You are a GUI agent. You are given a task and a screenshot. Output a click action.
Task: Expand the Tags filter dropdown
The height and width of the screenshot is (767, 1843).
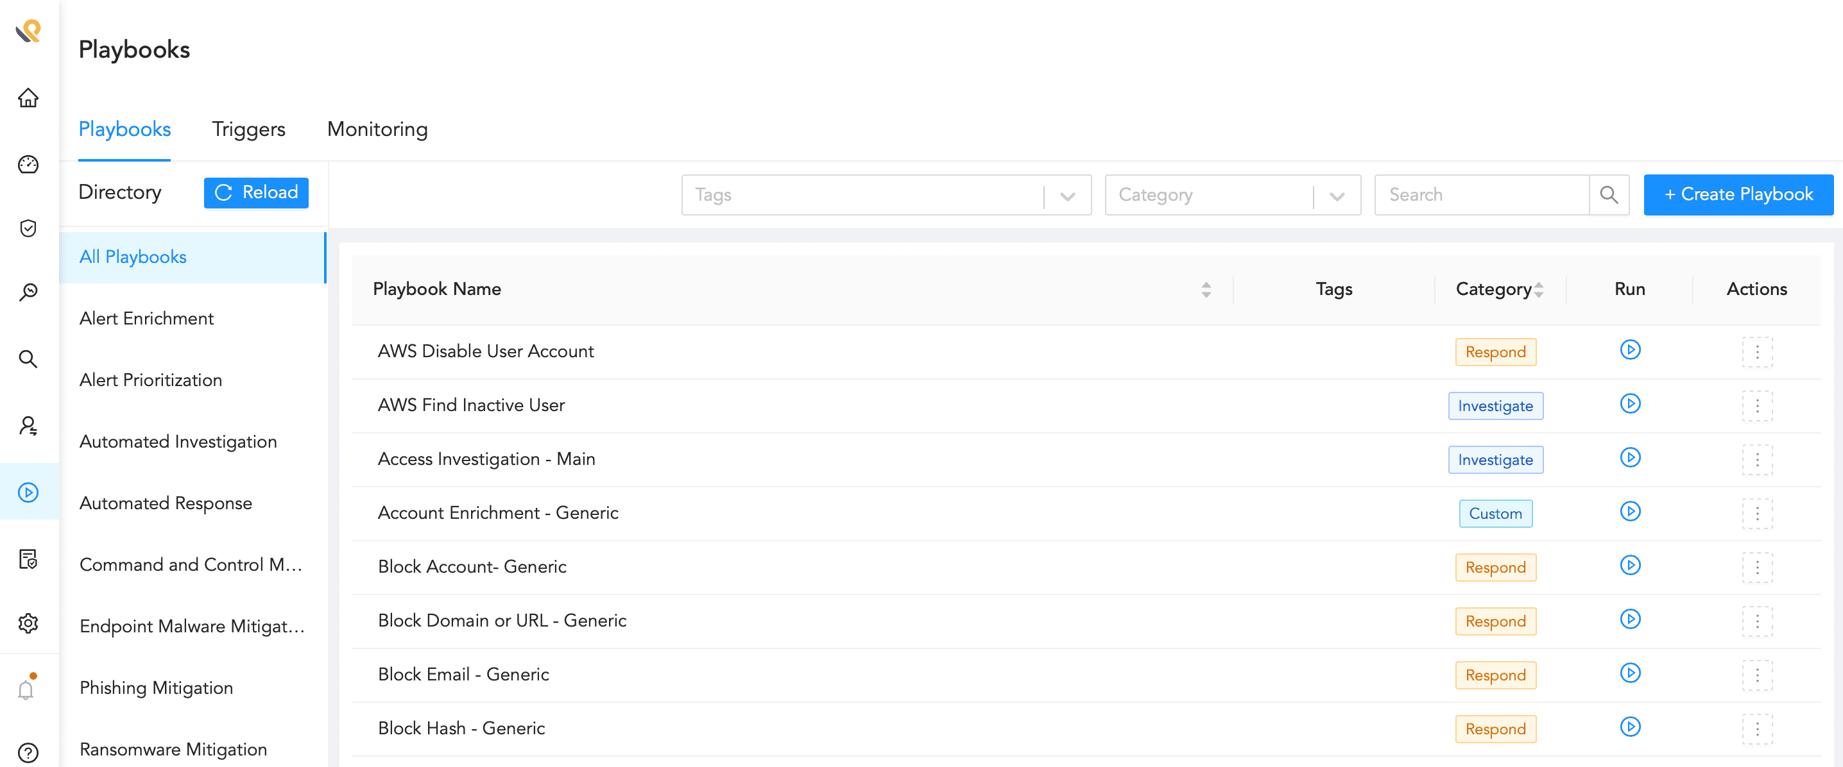point(1067,196)
